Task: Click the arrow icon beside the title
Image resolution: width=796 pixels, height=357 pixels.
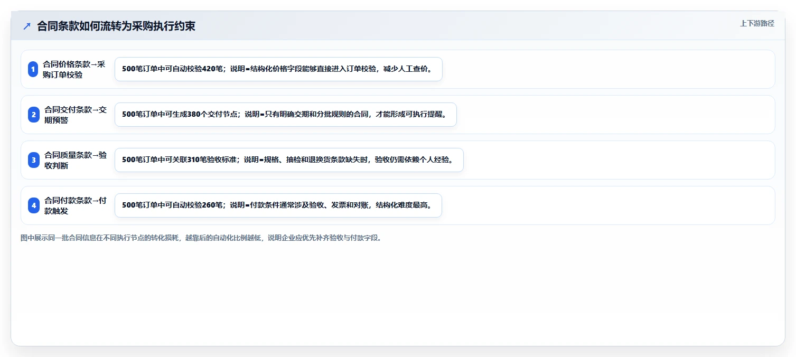Action: (27, 26)
